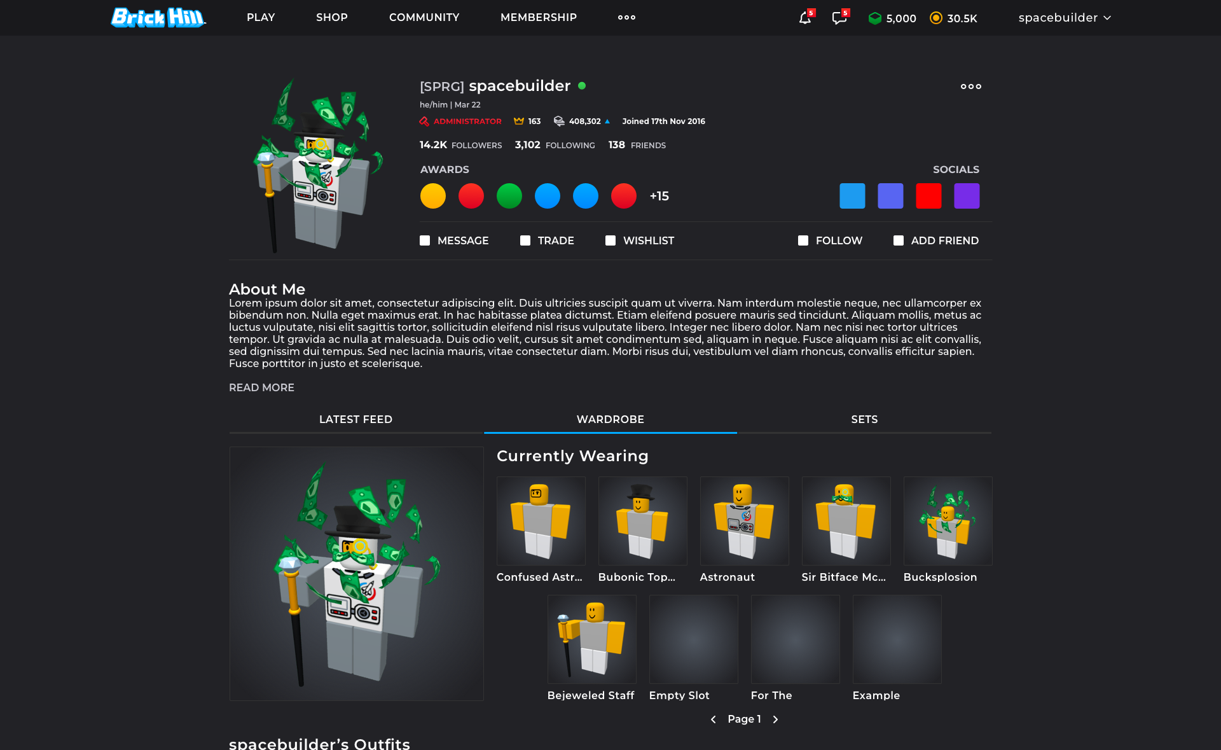Screen dimensions: 1221x750
Task: Click ADD FRIEND button on profile
Action: pos(936,240)
